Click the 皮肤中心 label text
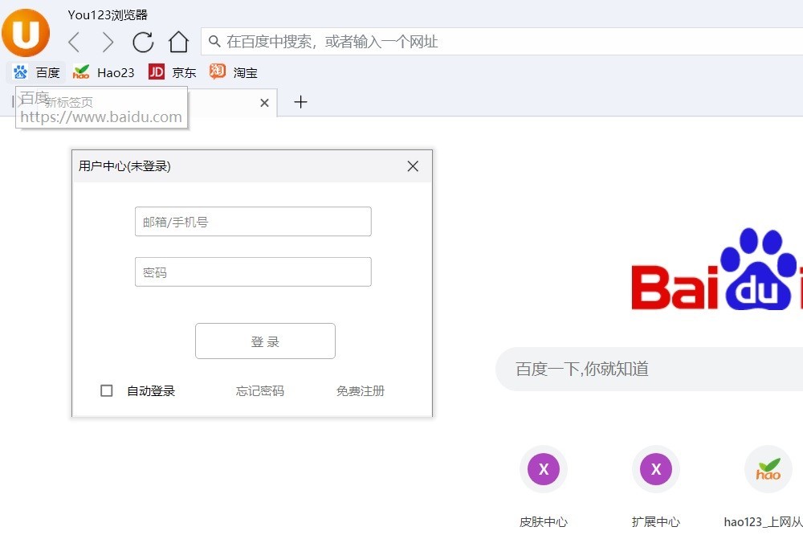Image resolution: width=803 pixels, height=535 pixels. point(544,522)
